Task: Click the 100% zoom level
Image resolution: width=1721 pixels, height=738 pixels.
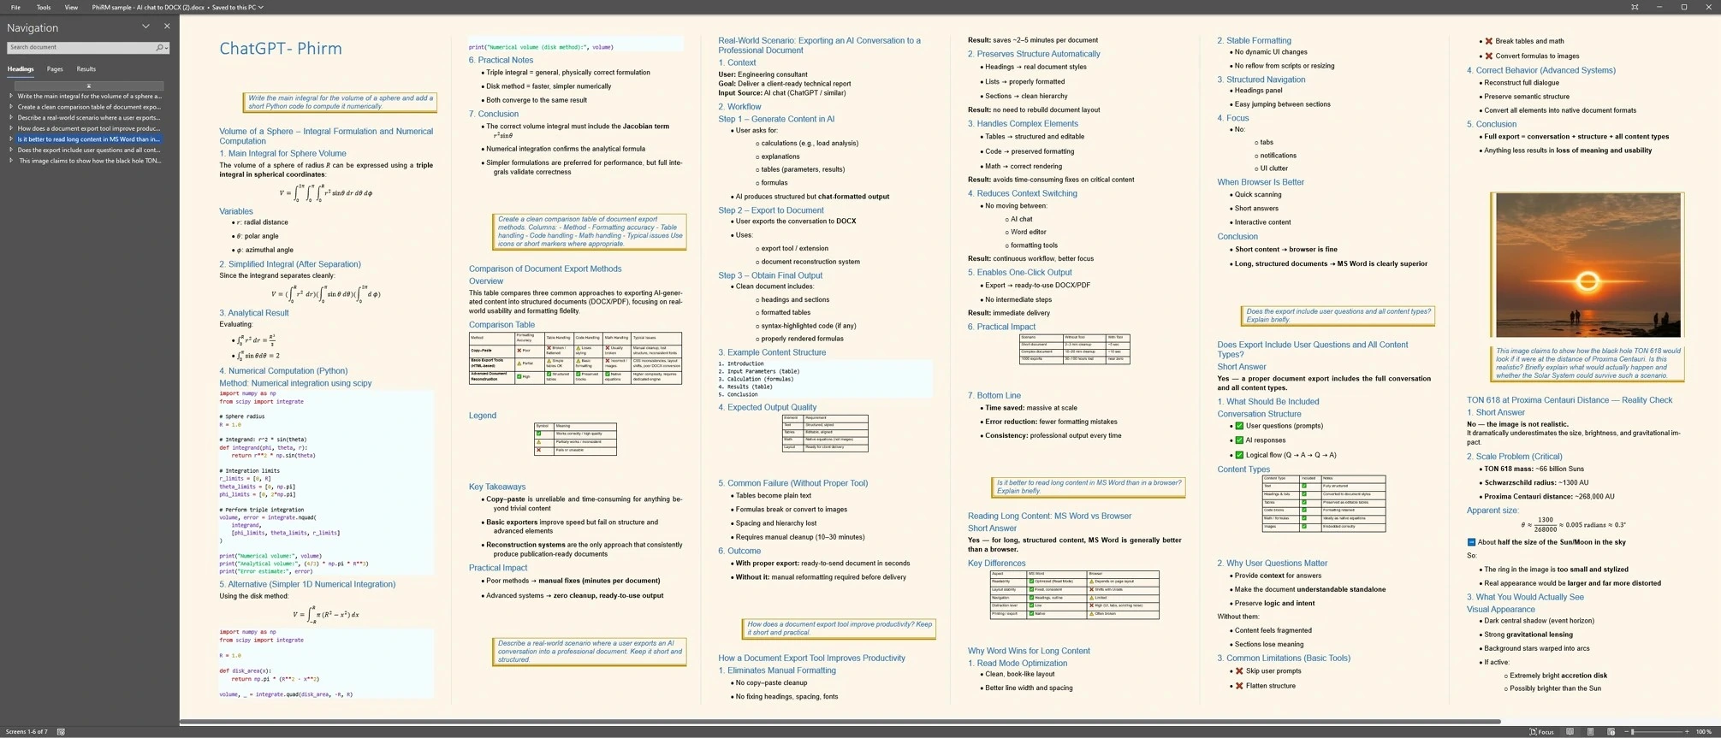Action: click(x=1703, y=732)
